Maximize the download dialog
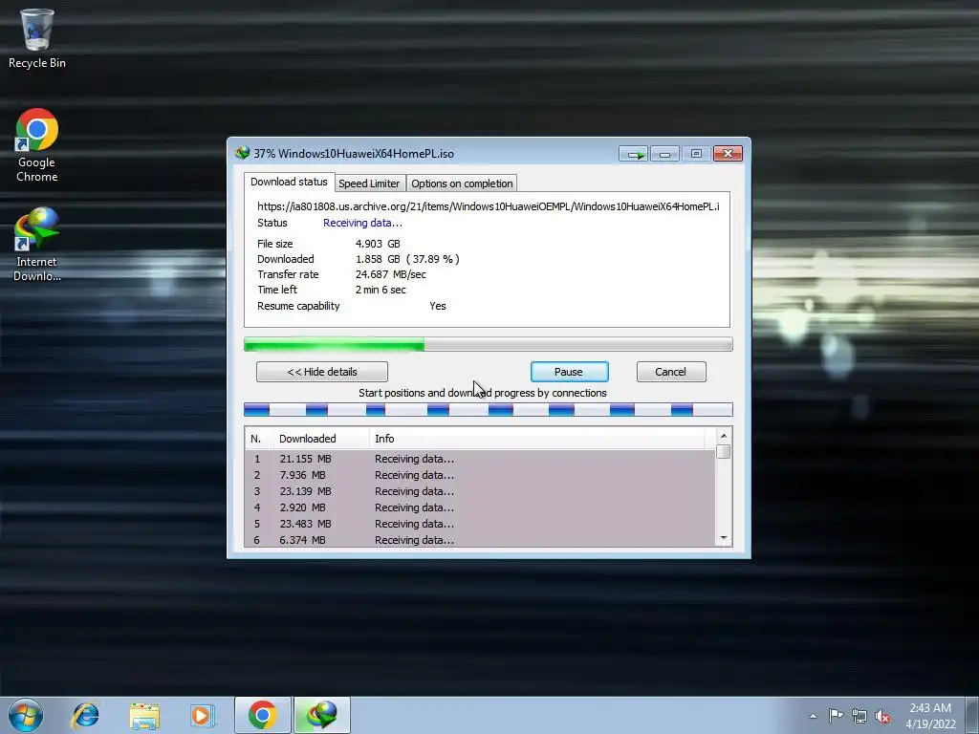Image resolution: width=979 pixels, height=734 pixels. click(696, 154)
